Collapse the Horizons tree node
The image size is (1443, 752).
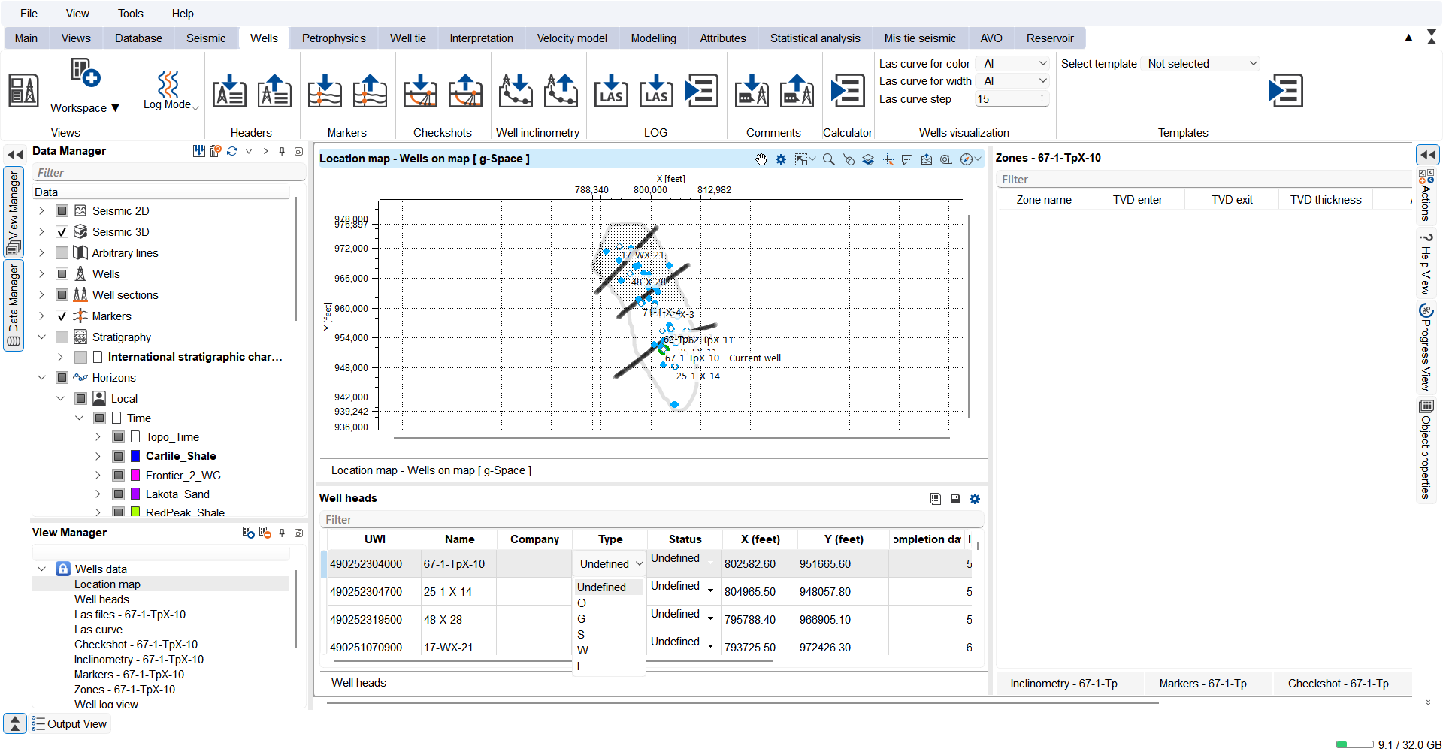tap(41, 378)
